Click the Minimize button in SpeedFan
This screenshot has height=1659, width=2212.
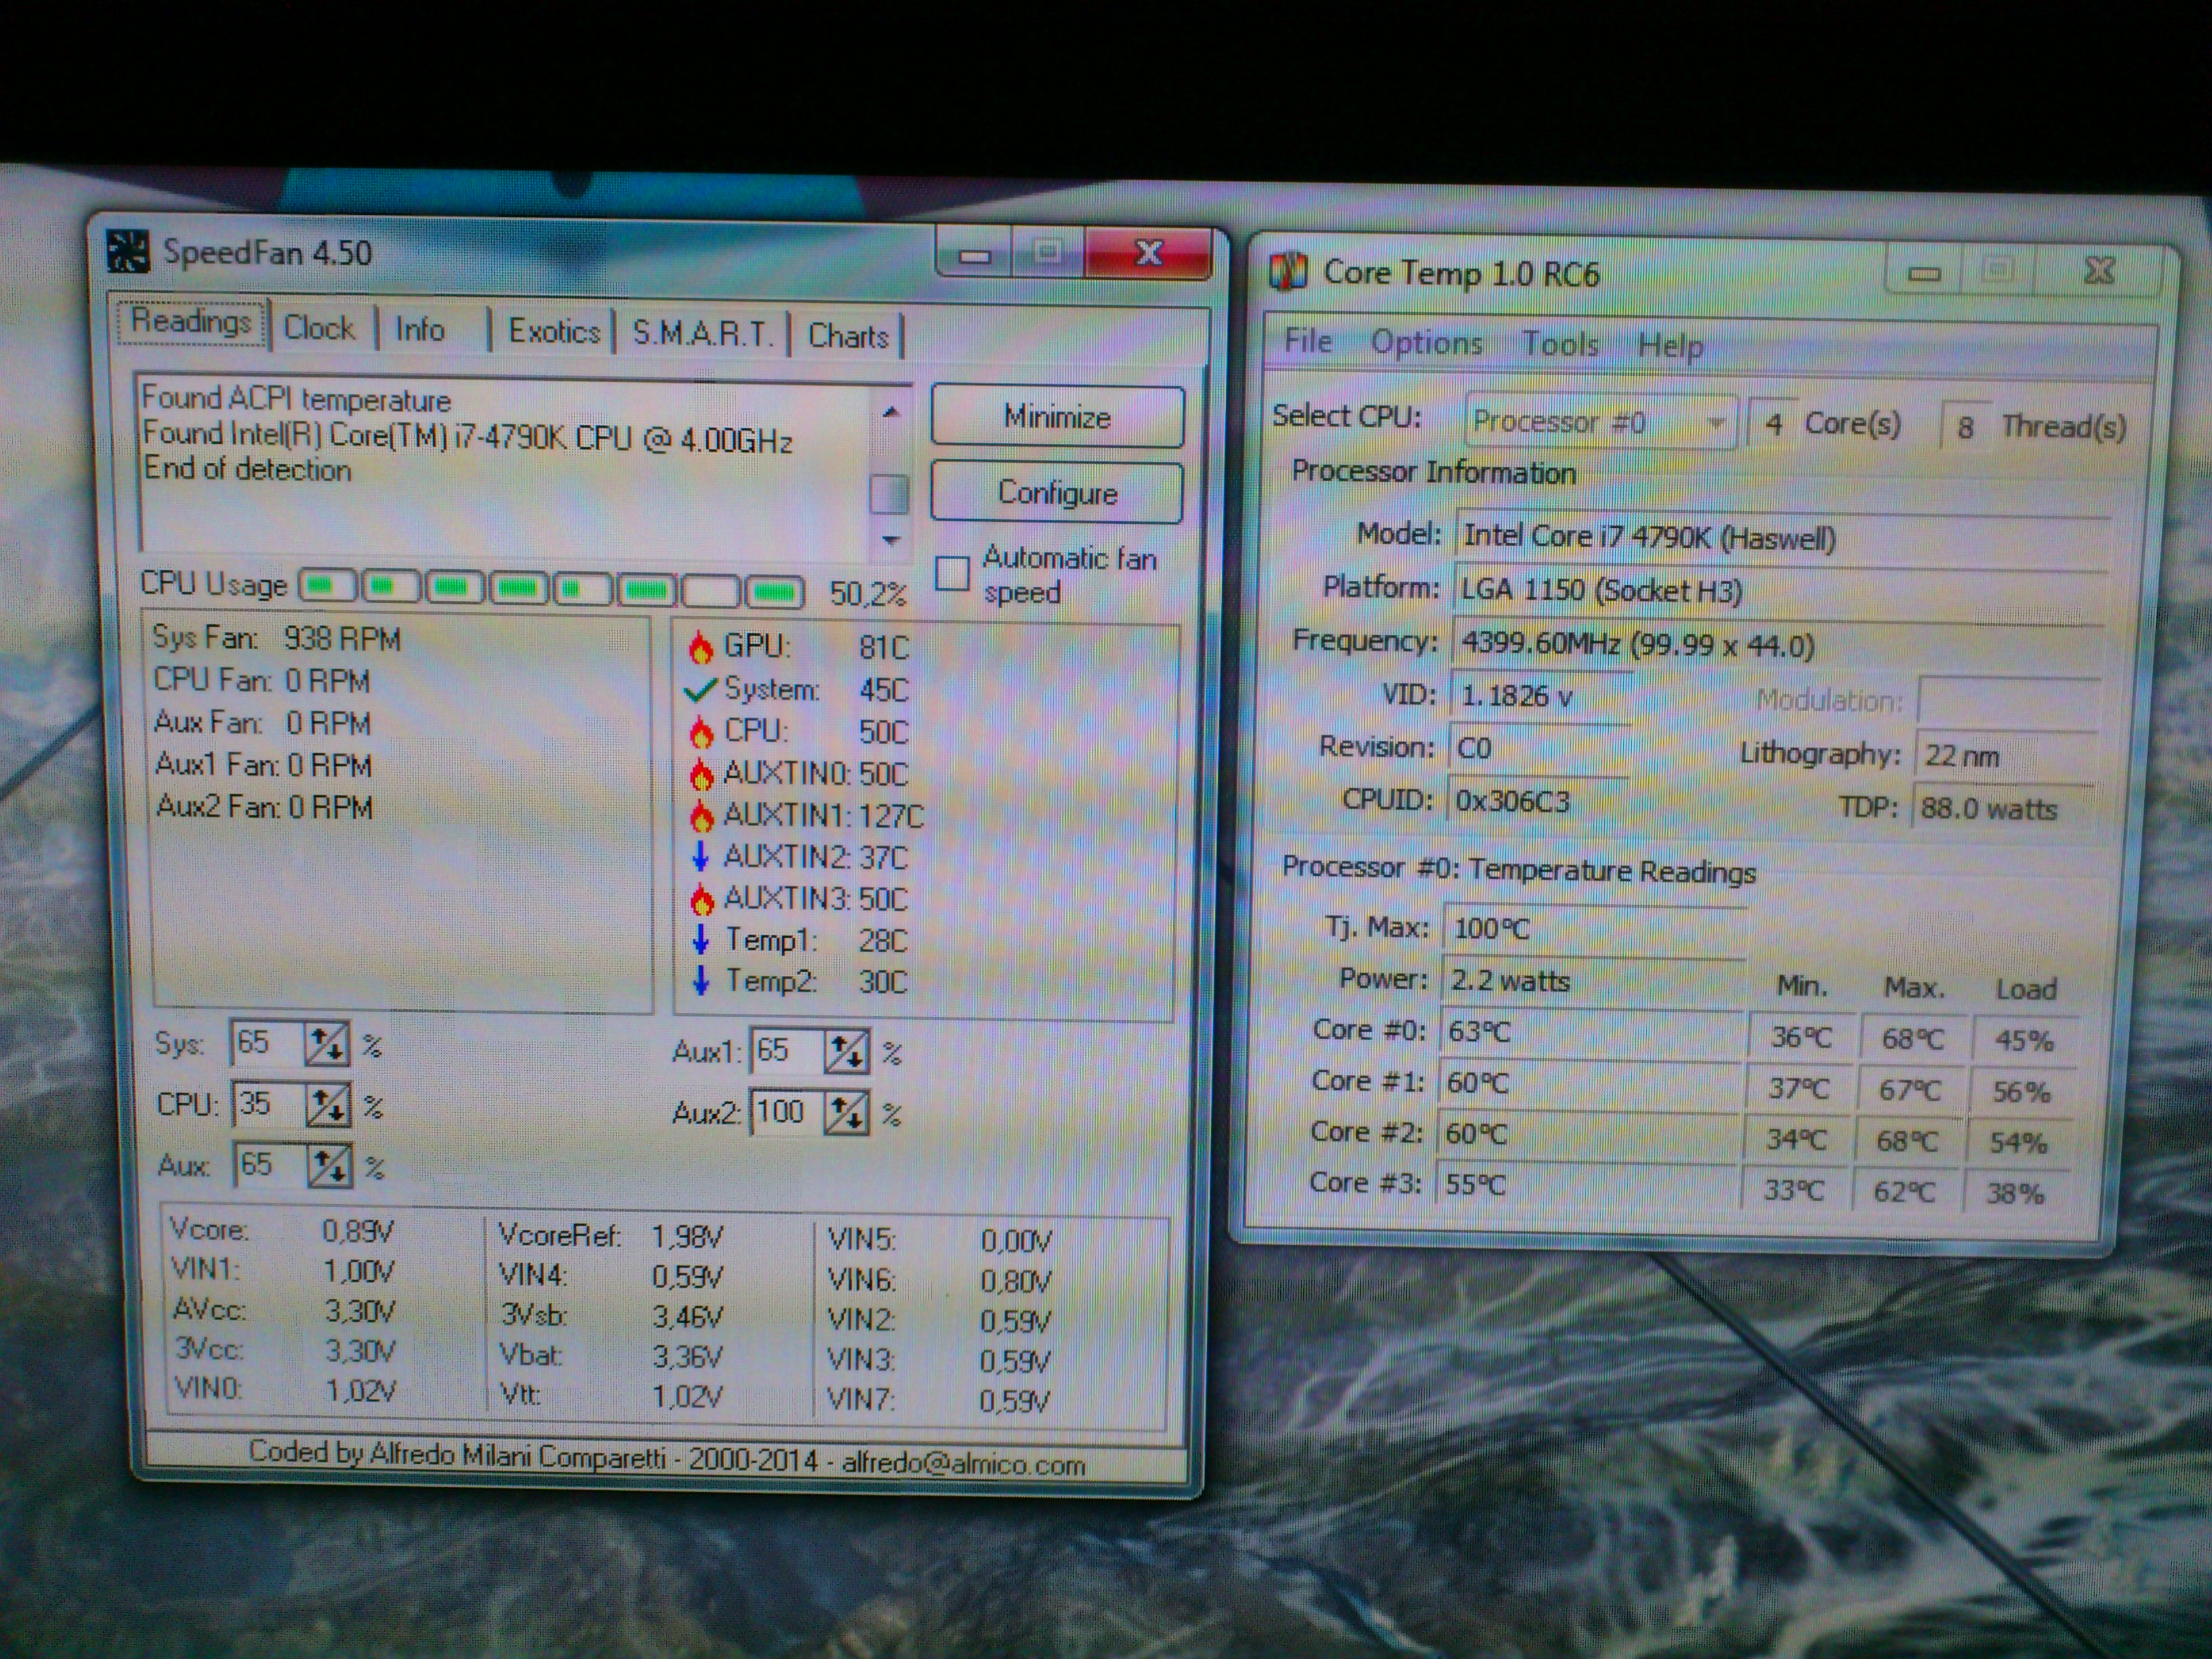[1057, 416]
